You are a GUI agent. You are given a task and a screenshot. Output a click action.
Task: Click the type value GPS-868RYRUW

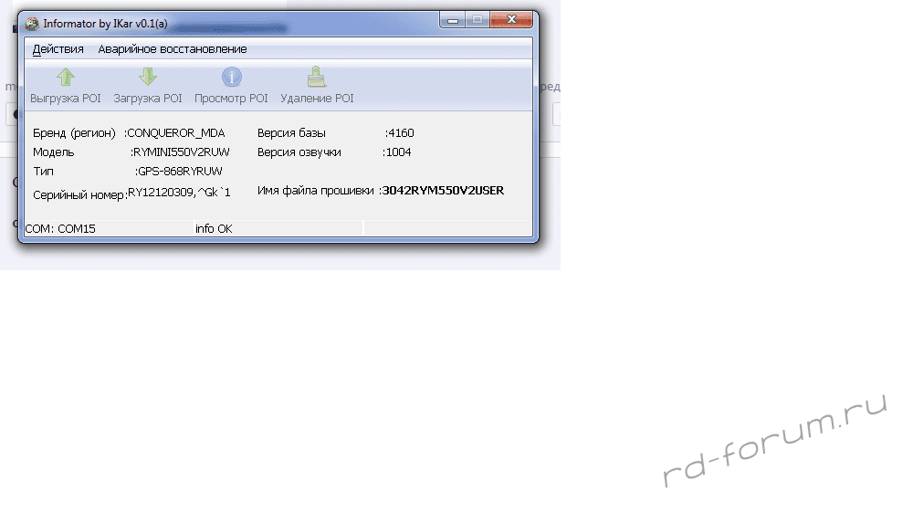[180, 171]
